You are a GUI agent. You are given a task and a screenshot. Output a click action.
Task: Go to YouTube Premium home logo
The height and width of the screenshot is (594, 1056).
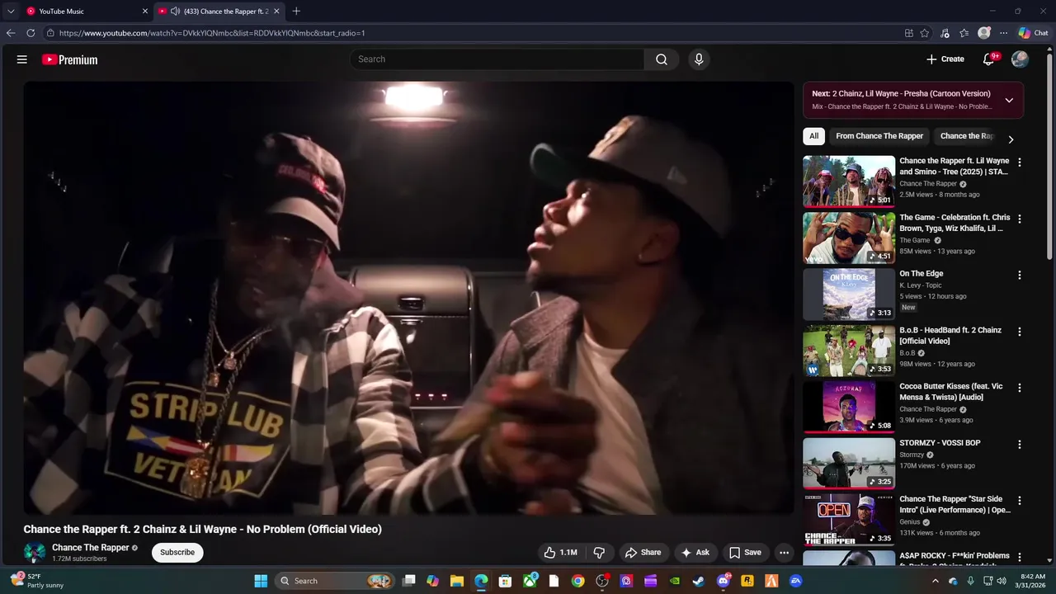[x=70, y=59]
